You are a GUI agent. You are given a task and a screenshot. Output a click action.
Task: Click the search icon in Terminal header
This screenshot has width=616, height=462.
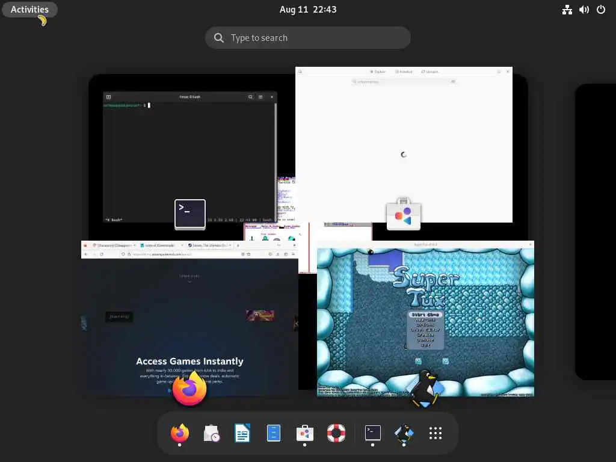(x=250, y=97)
